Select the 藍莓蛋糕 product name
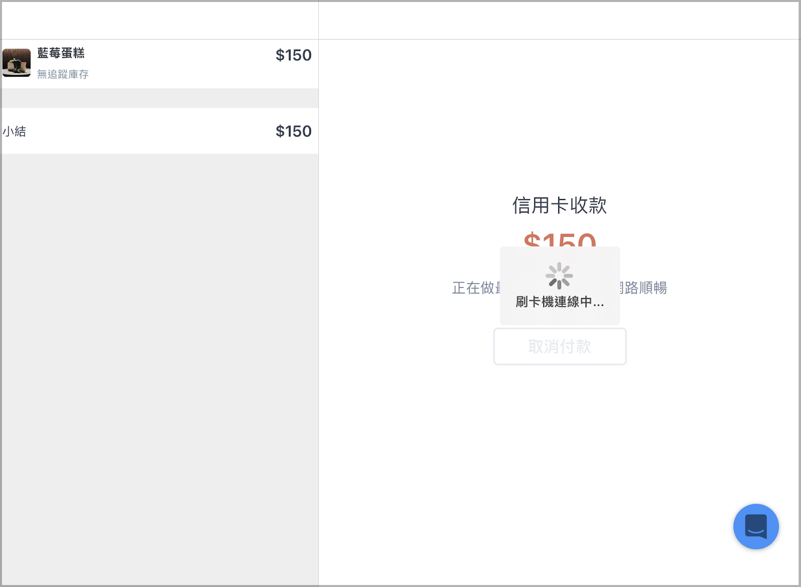The image size is (801, 587). [61, 53]
